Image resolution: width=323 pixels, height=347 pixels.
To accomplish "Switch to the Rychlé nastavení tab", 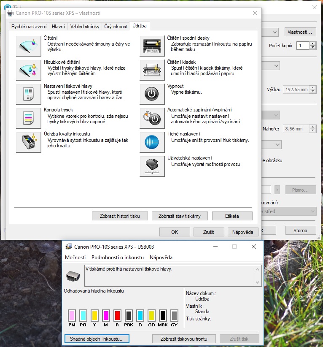I will [29, 27].
